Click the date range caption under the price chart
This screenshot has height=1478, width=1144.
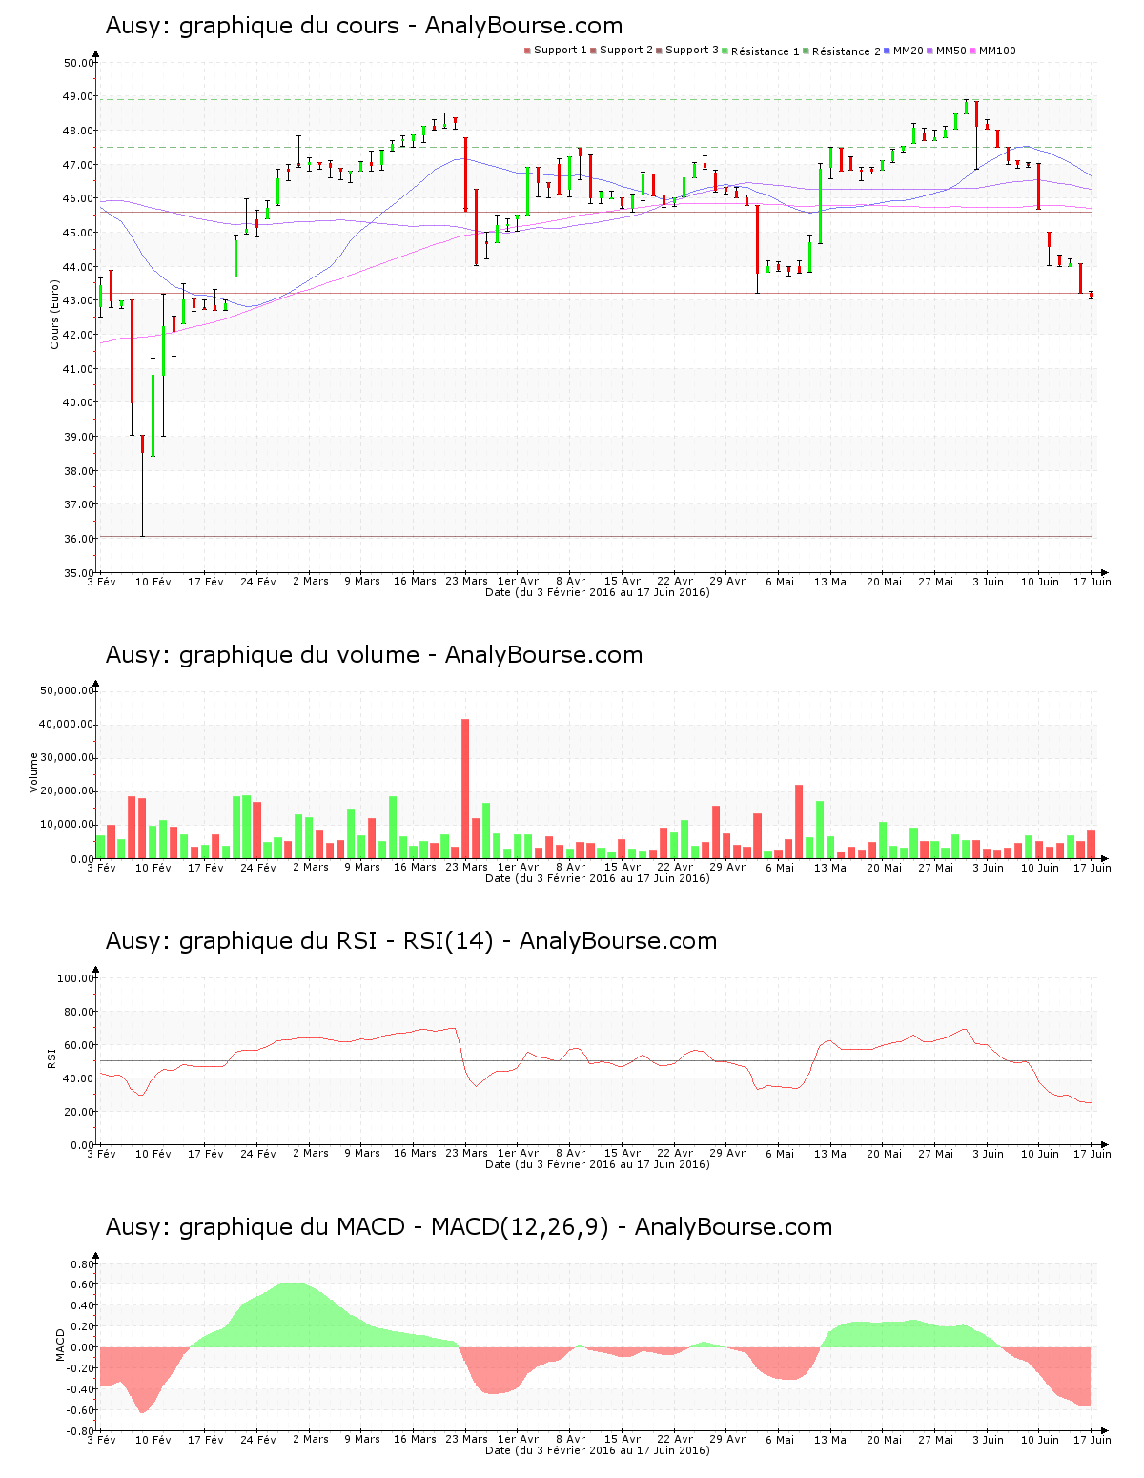[598, 592]
